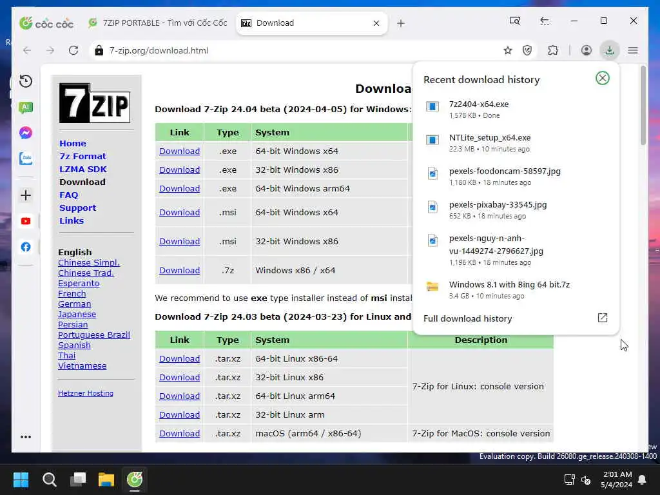Open full download history external icon

click(x=603, y=318)
